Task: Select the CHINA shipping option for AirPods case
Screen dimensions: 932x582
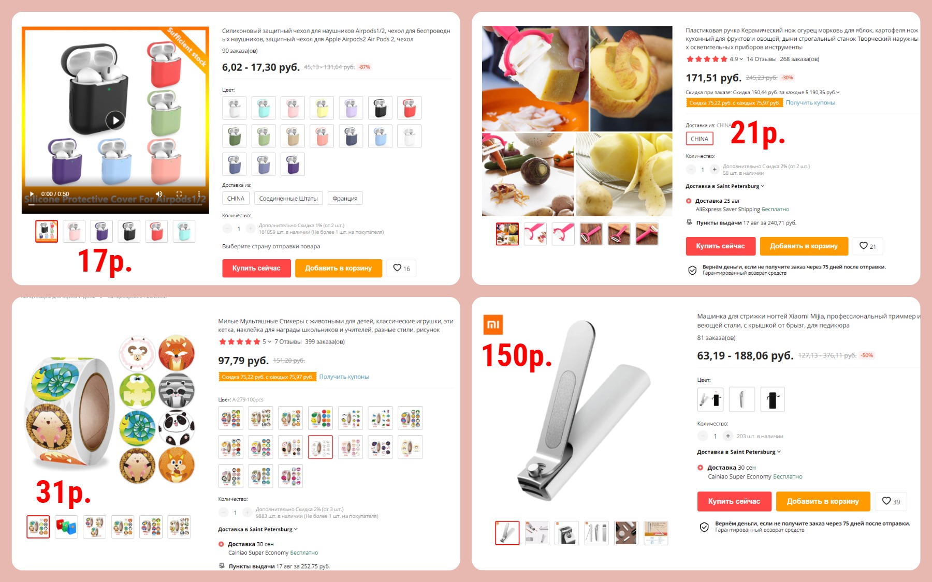Action: tap(236, 199)
